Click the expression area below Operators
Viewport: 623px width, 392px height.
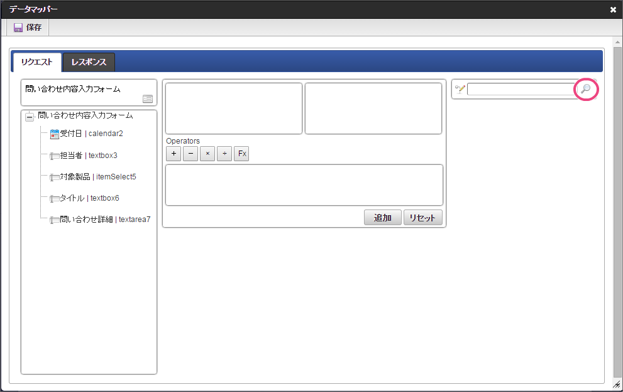pyautogui.click(x=304, y=185)
